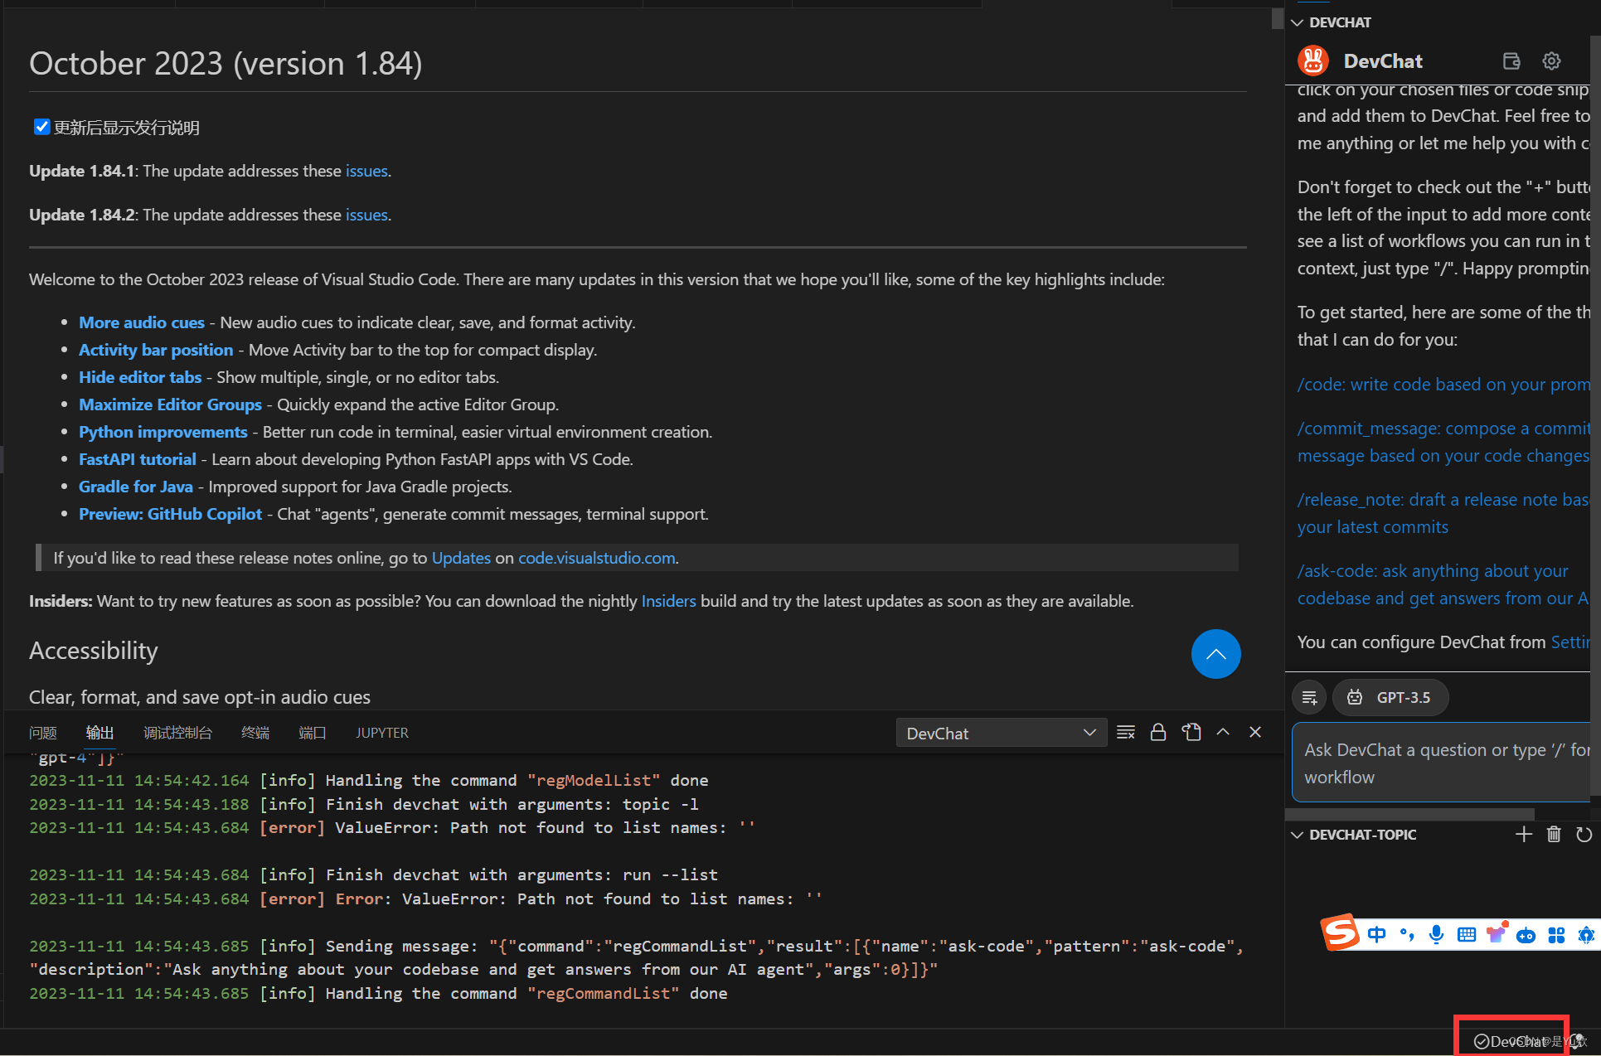
Task: Open DevChat Settings link in chat
Action: pyautogui.click(x=1570, y=642)
